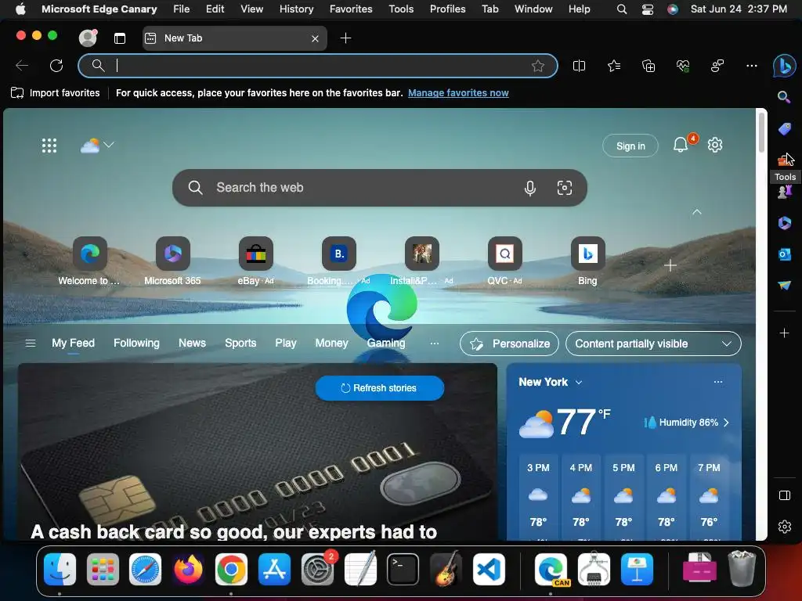802x601 pixels.
Task: Toggle vertical tabs button
Action: tap(120, 38)
